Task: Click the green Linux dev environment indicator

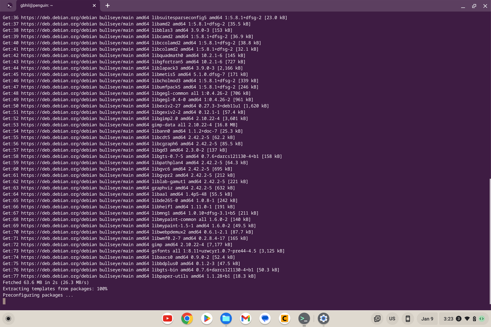Action: pyautogui.click(x=481, y=318)
